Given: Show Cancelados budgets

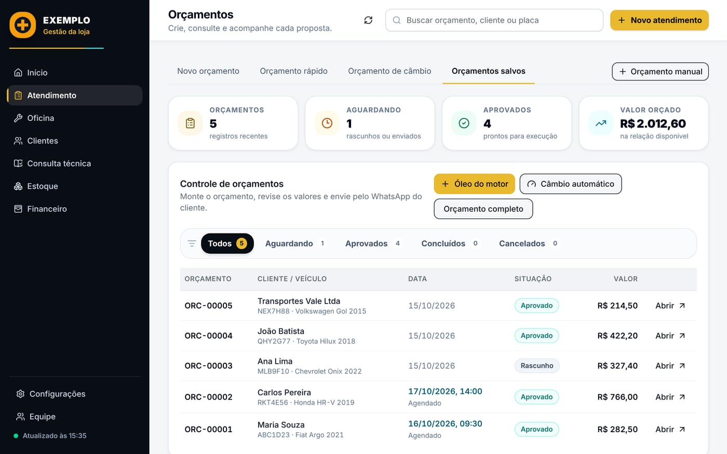Looking at the screenshot, I should click(x=529, y=243).
